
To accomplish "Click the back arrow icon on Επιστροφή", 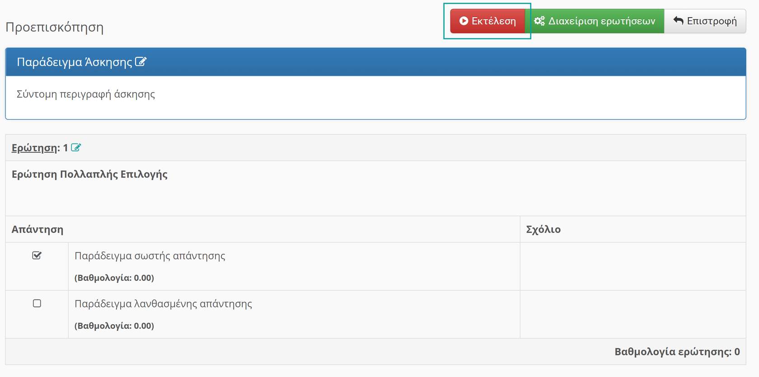I will (678, 20).
